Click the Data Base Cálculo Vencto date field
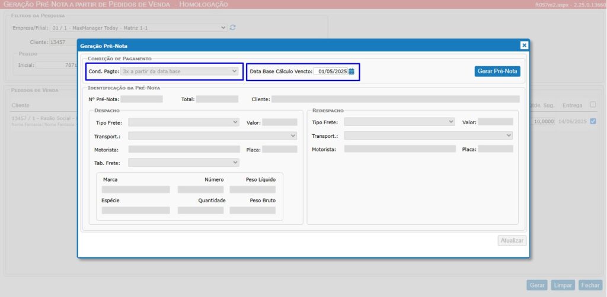This screenshot has height=297, width=607. (331, 72)
